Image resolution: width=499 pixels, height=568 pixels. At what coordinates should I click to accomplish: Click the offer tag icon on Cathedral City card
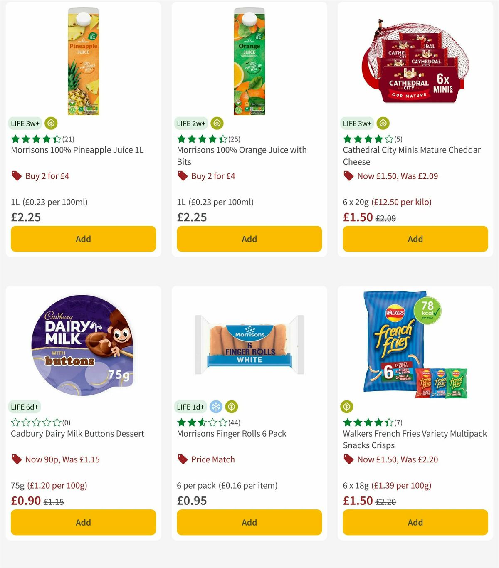348,176
